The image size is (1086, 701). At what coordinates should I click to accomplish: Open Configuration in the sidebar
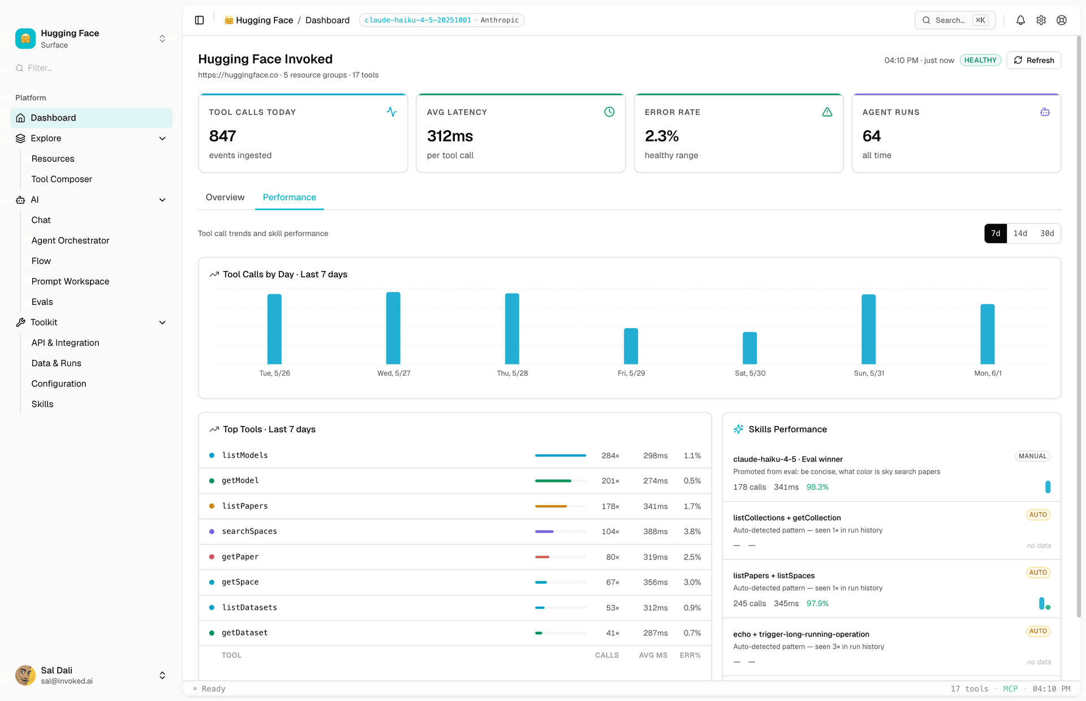59,384
